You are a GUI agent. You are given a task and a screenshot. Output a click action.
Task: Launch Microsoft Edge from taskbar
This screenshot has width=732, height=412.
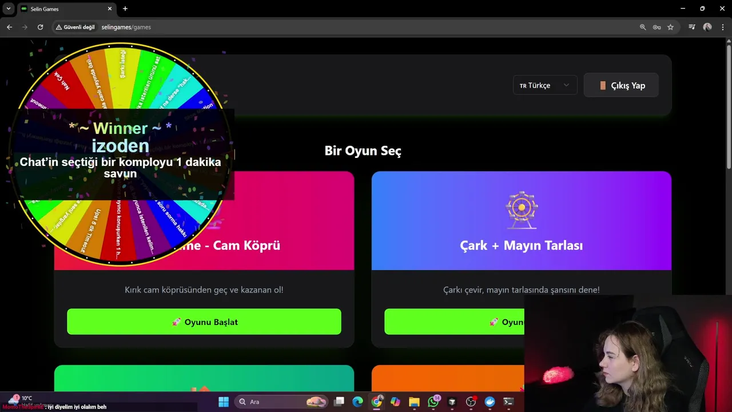[x=357, y=402]
